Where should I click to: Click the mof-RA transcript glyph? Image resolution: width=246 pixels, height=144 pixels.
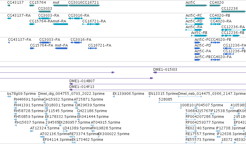click(x=60, y=24)
